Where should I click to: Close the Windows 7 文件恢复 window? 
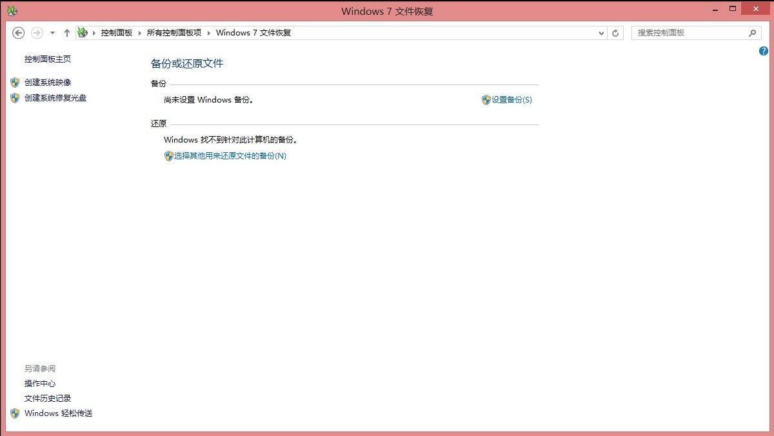pyautogui.click(x=755, y=8)
